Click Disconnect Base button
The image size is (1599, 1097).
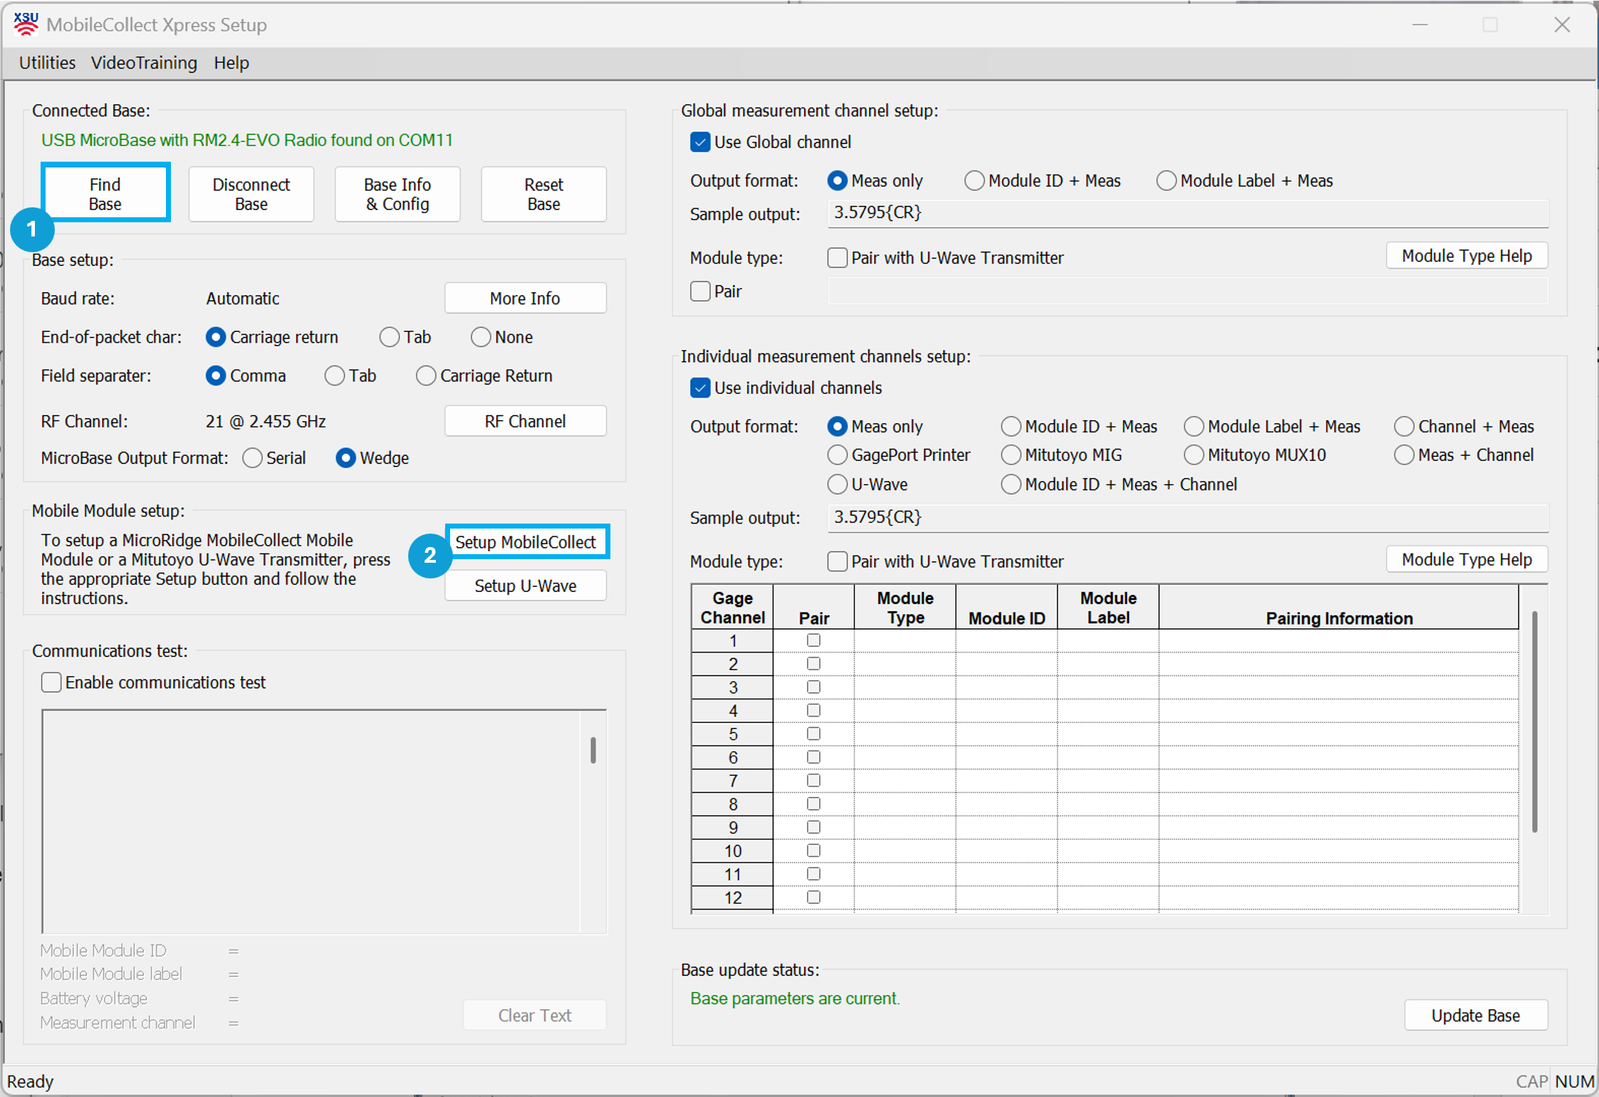point(251,194)
